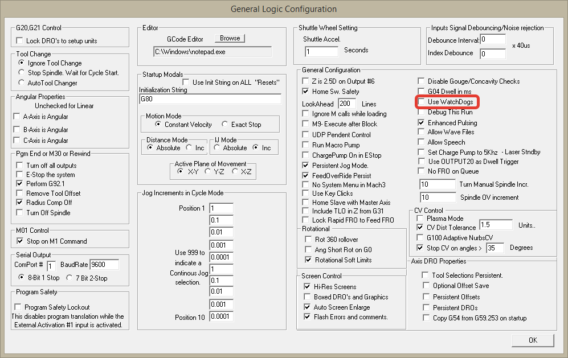Uncheck Radius Comp Off
568x358 pixels.
coord(19,203)
